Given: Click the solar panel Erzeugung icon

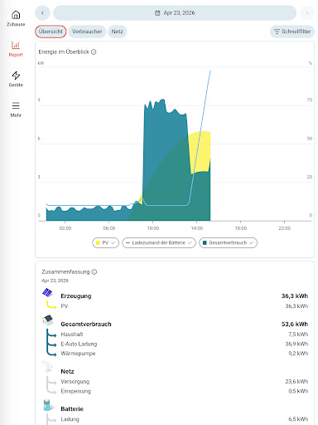Looking at the screenshot, I should click(47, 292).
